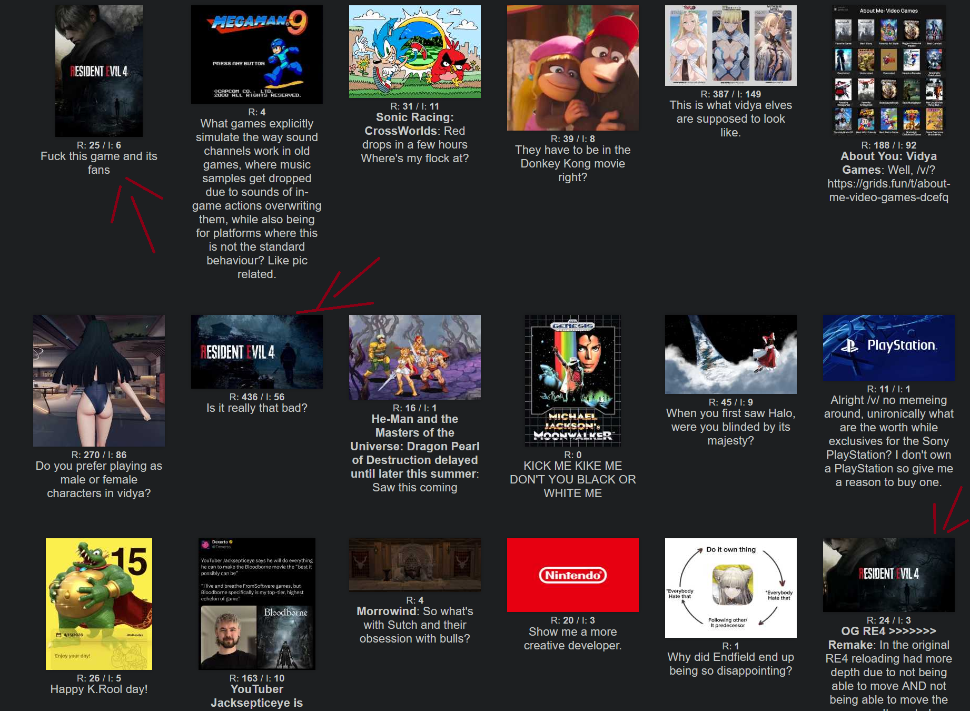
Task: Click 'Is it really that bad?' teaser
Action: pyautogui.click(x=257, y=408)
